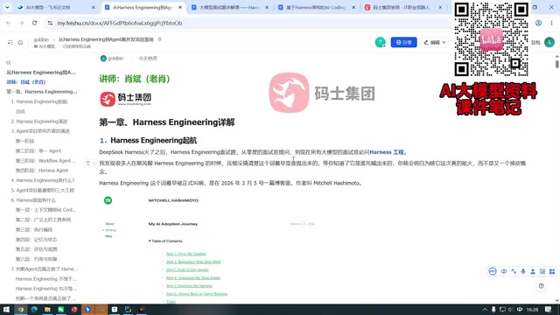This screenshot has width=560, height=315.
Task: Open outline item 第二阶段: 单一 Agent
Action: click(x=38, y=150)
